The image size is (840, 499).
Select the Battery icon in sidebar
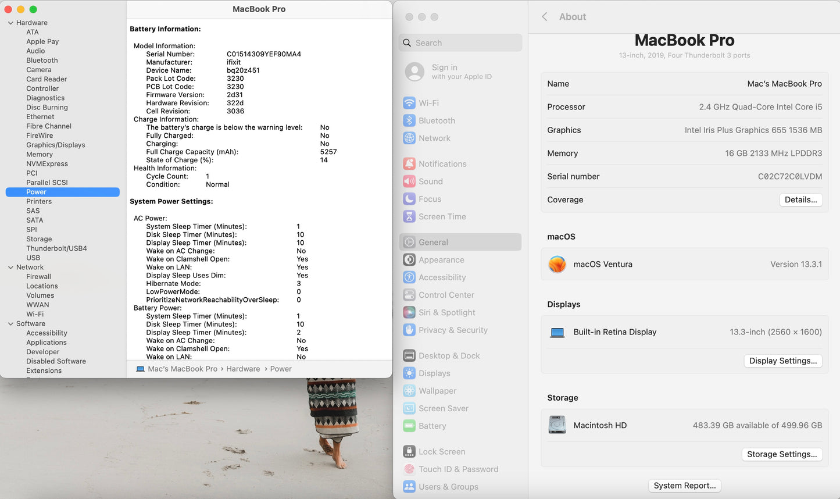tap(409, 426)
